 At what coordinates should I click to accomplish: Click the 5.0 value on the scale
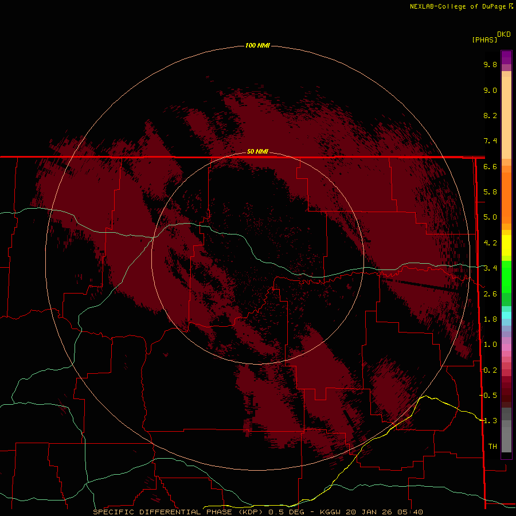490,217
